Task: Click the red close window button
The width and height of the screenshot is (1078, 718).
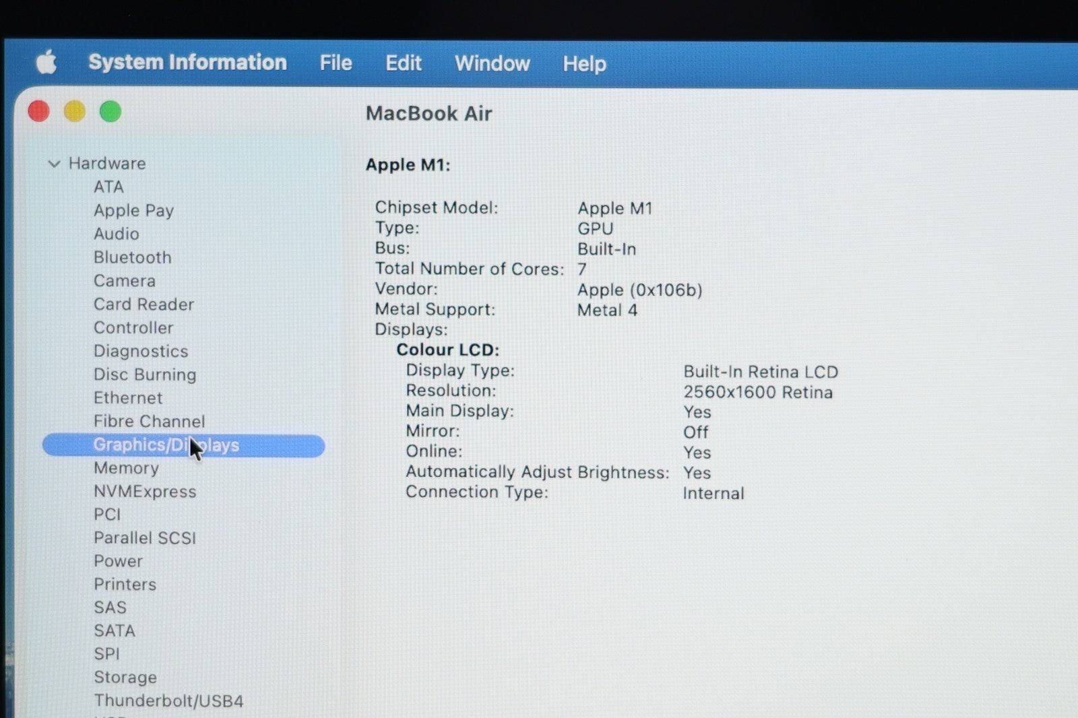Action: [x=39, y=112]
